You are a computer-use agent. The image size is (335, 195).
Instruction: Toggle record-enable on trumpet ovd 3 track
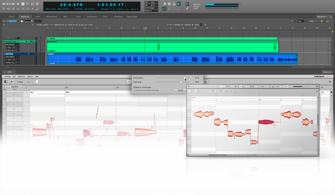coord(31,41)
